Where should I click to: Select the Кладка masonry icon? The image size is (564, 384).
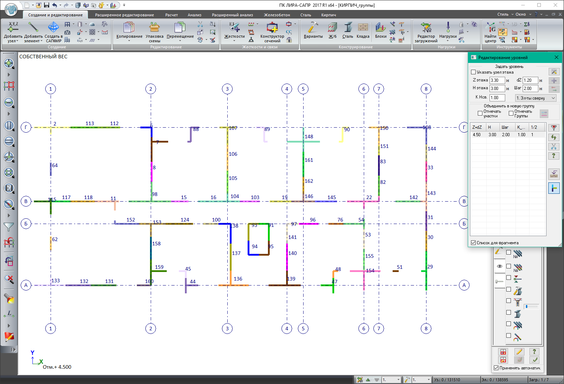click(x=363, y=28)
